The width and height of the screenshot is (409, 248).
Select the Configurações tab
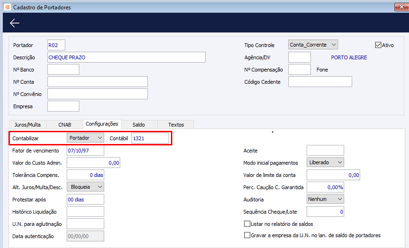(x=102, y=124)
